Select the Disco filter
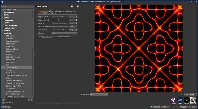Screen dimensions: 198x109 [8, 78]
